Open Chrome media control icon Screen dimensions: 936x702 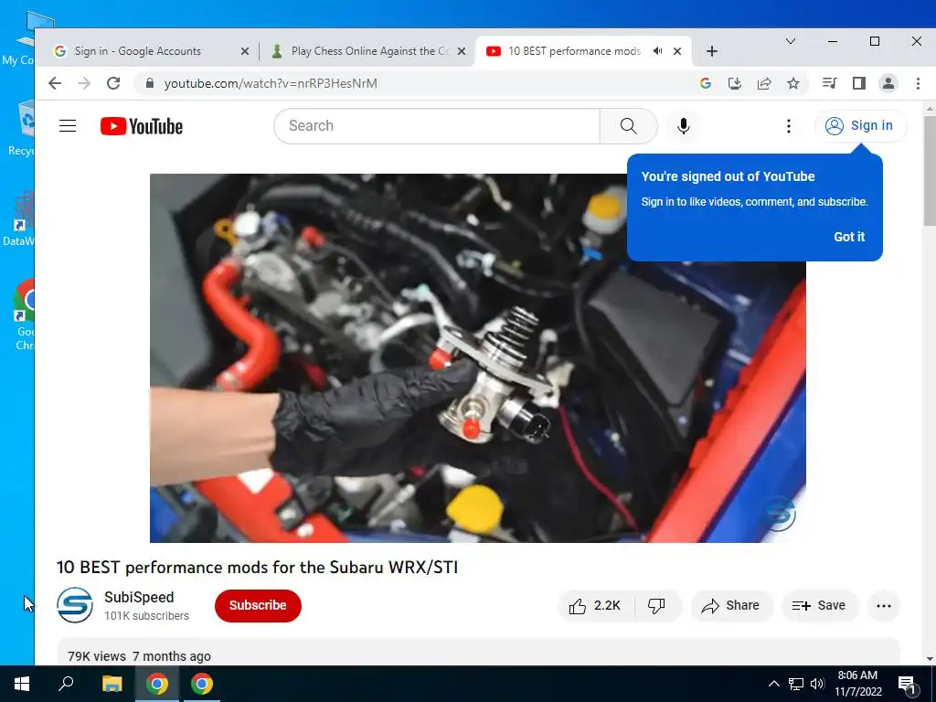pyautogui.click(x=829, y=83)
